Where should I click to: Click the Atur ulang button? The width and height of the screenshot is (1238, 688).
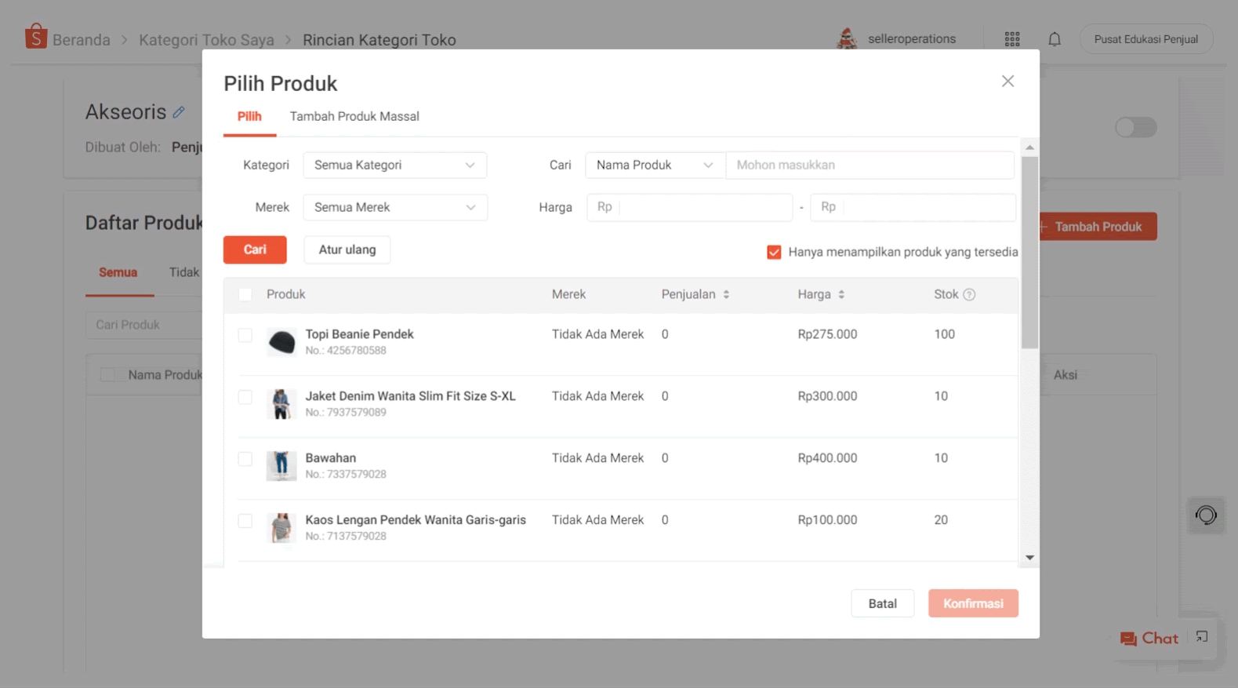(347, 250)
